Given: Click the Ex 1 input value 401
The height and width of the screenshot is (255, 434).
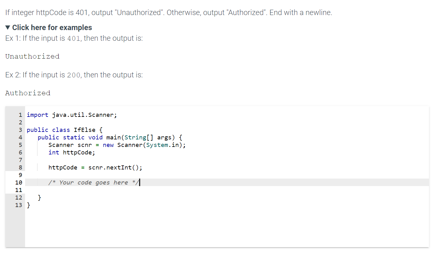Looking at the screenshot, I should 73,38.
